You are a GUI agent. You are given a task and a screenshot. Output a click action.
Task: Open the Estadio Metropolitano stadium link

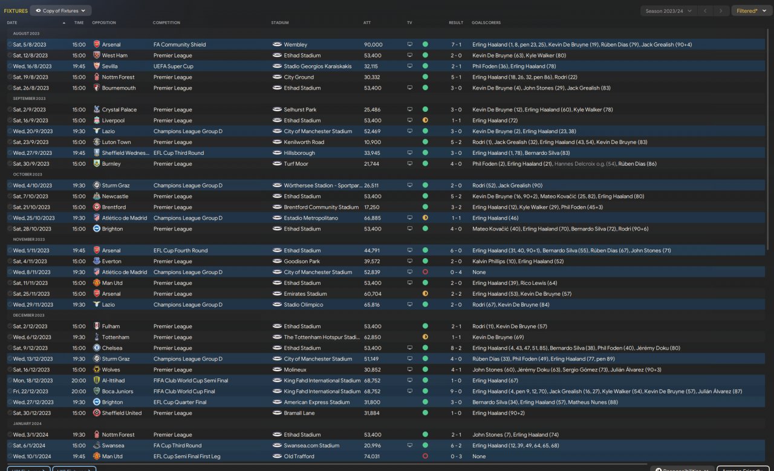(311, 218)
